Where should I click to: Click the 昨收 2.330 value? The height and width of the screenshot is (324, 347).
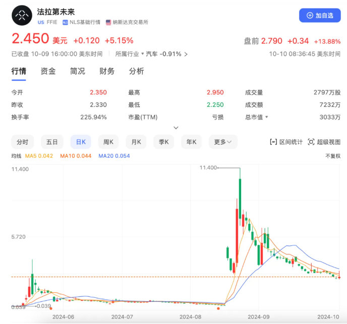click(98, 105)
